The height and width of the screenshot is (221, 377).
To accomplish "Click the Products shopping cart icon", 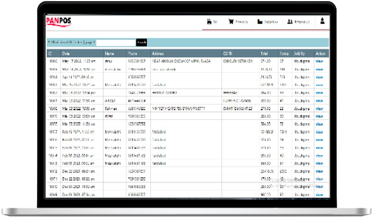I will [x=231, y=21].
